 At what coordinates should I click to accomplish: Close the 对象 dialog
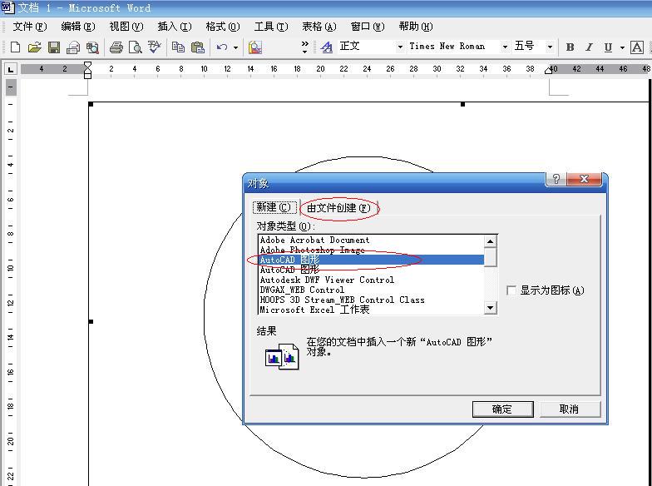584,180
